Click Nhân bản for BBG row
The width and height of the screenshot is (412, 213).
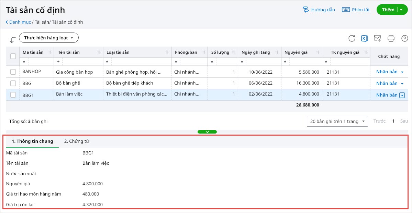(x=387, y=83)
